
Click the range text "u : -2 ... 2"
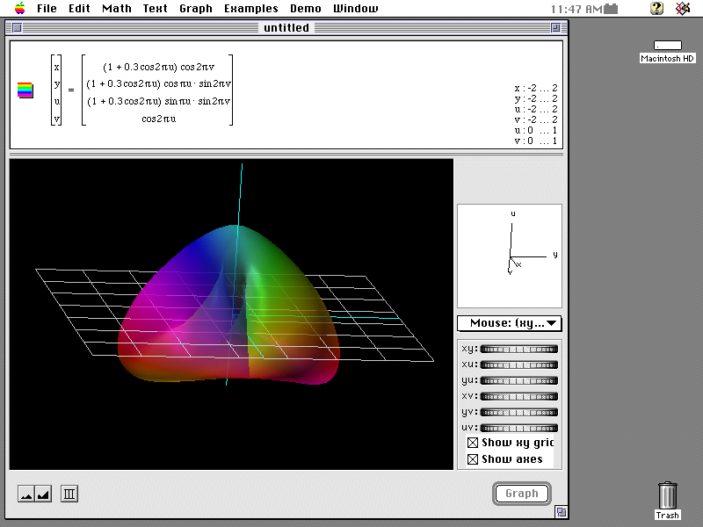pyautogui.click(x=536, y=109)
